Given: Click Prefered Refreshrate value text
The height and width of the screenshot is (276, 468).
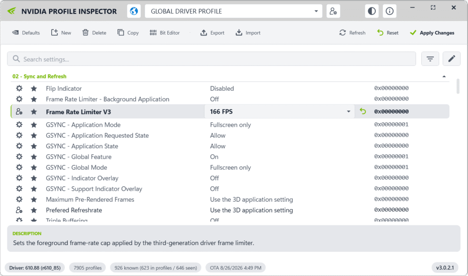Looking at the screenshot, I should coord(251,210).
